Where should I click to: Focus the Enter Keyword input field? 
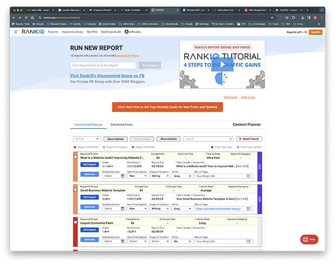click(x=103, y=65)
